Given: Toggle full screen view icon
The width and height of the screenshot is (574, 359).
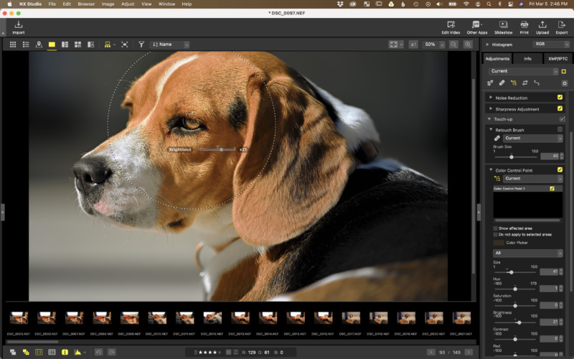Looking at the screenshot, I should (x=125, y=45).
